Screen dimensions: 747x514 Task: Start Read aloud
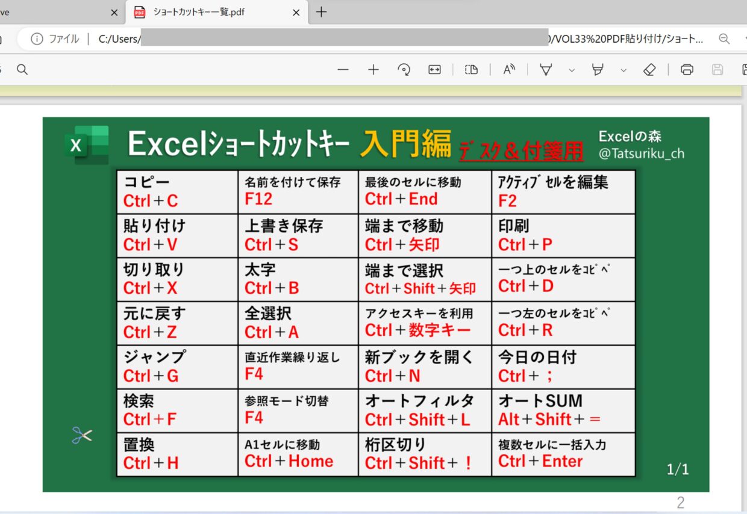coord(510,70)
